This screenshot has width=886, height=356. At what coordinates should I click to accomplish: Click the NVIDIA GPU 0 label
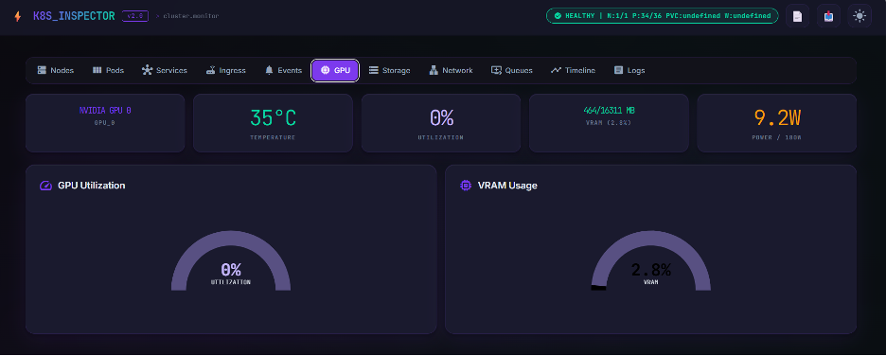pos(105,111)
